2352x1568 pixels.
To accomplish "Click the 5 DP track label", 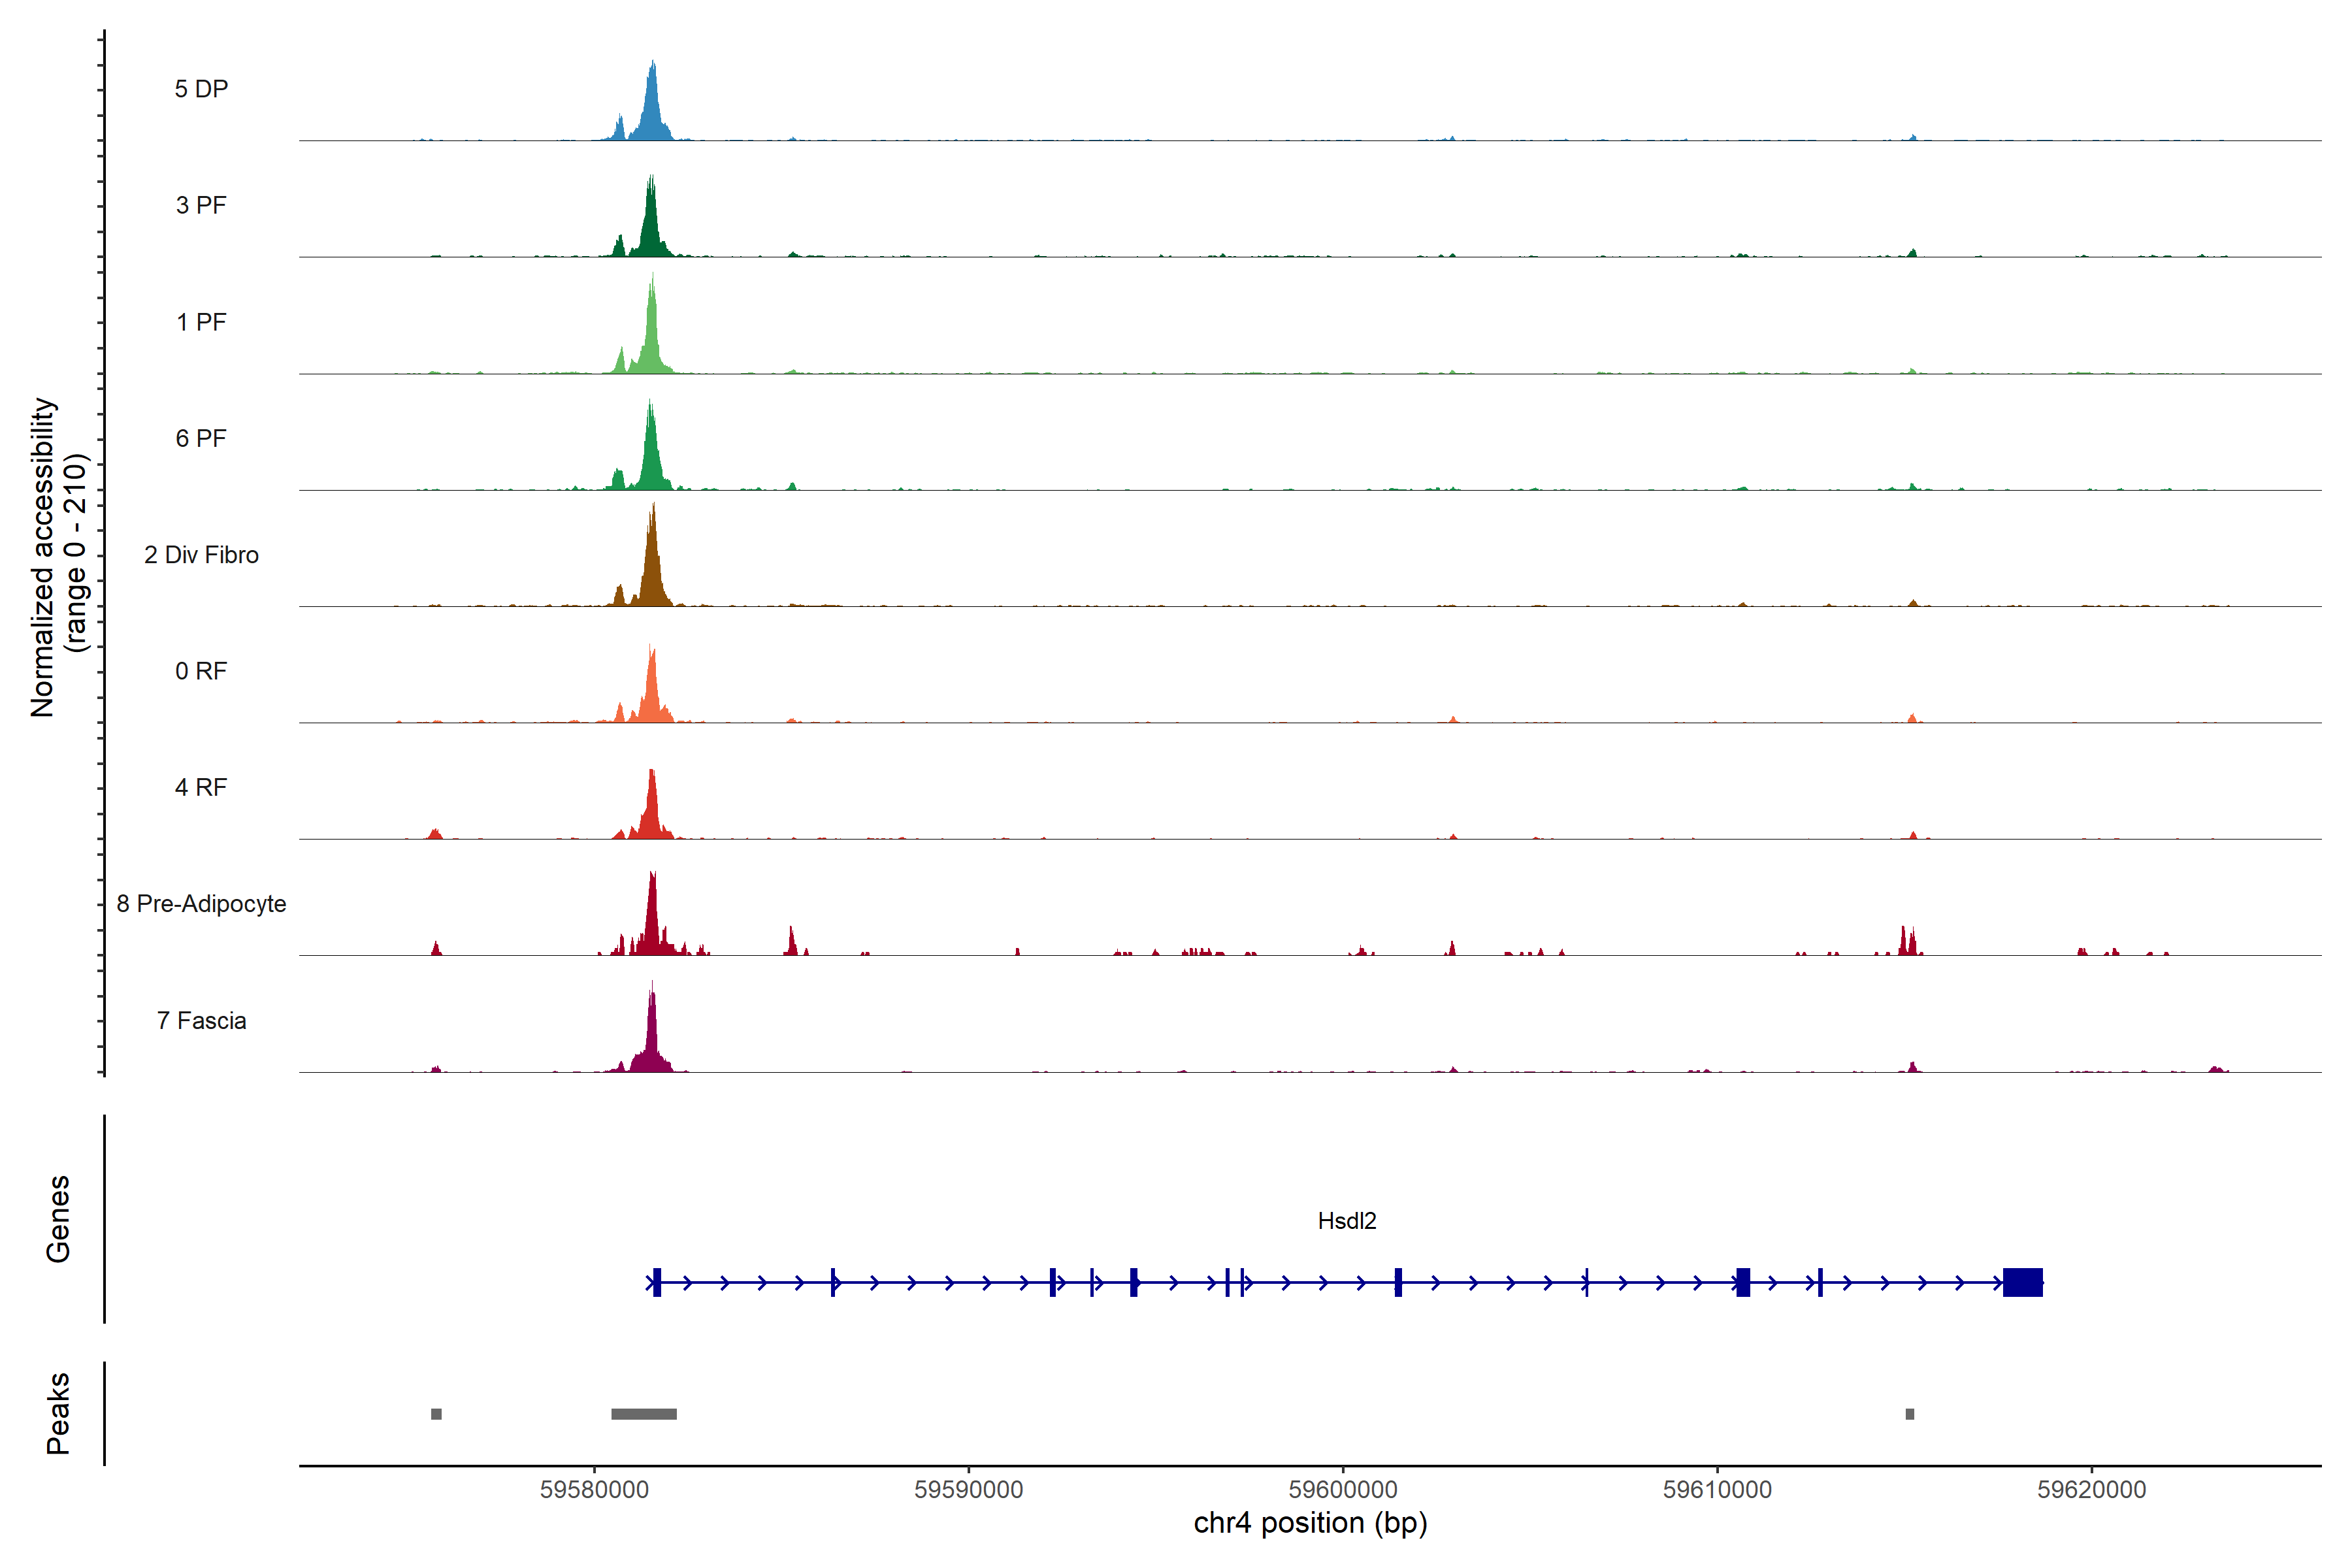I will (201, 89).
